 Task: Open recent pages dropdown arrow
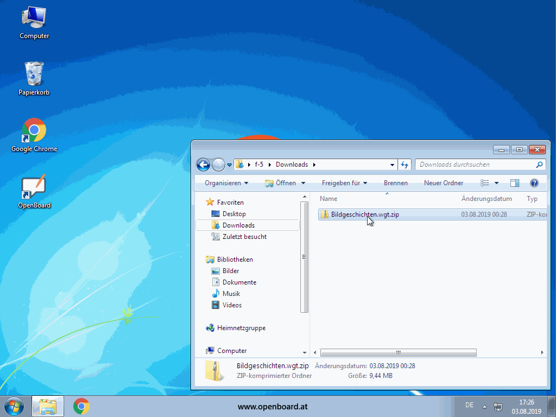(x=229, y=165)
